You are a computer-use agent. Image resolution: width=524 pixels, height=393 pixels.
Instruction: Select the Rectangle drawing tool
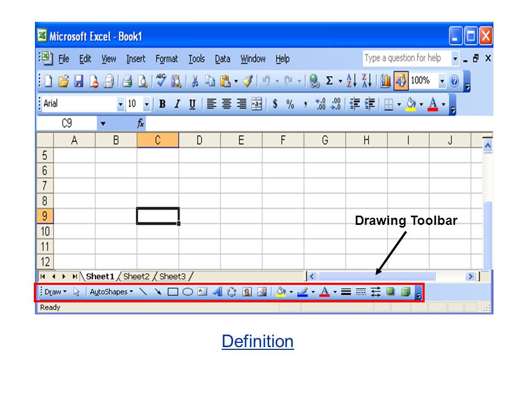(172, 291)
